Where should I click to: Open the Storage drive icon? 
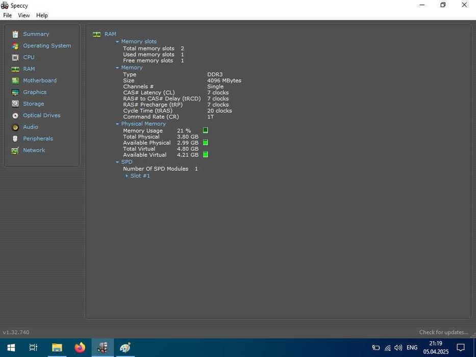[15, 104]
